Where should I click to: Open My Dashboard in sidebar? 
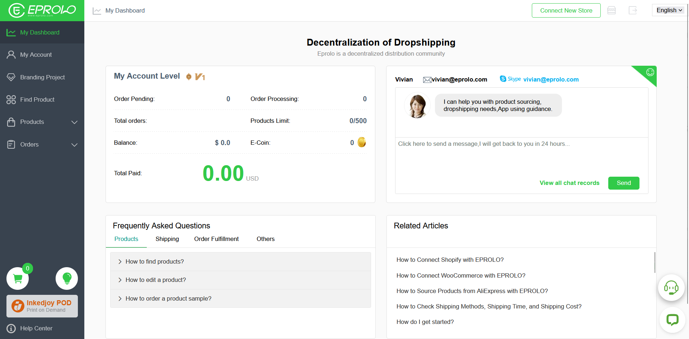tap(42, 32)
